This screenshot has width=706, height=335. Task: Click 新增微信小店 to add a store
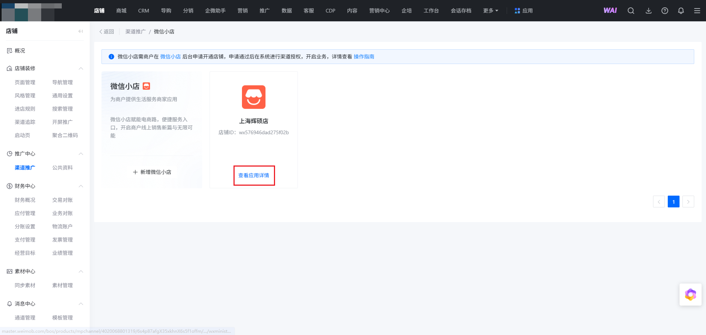tap(152, 172)
